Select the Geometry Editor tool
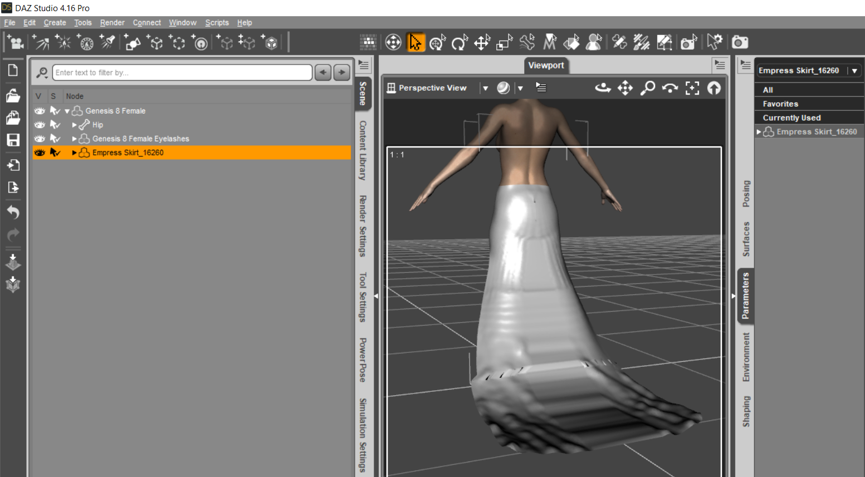The width and height of the screenshot is (865, 477). (x=664, y=42)
